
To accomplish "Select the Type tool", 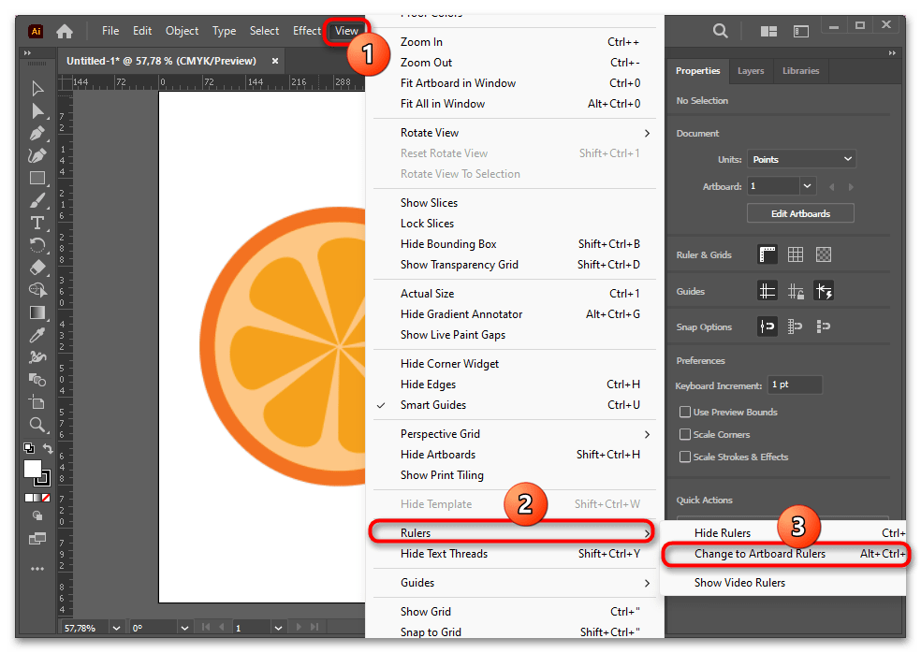I will coord(37,223).
